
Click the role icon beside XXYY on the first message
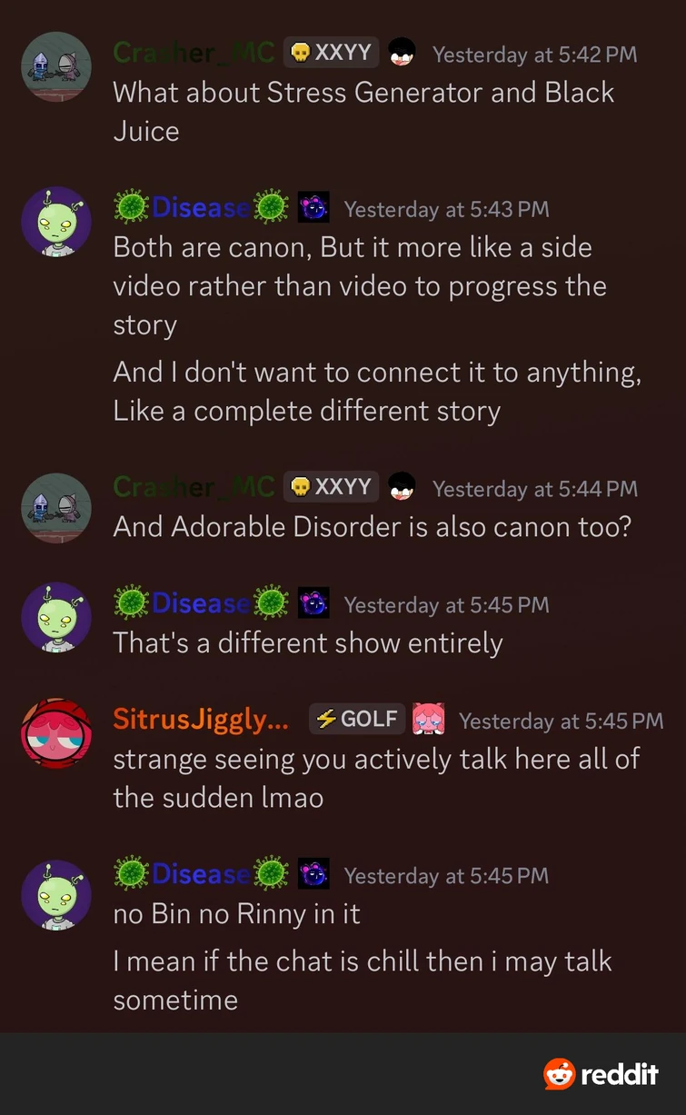pos(402,54)
